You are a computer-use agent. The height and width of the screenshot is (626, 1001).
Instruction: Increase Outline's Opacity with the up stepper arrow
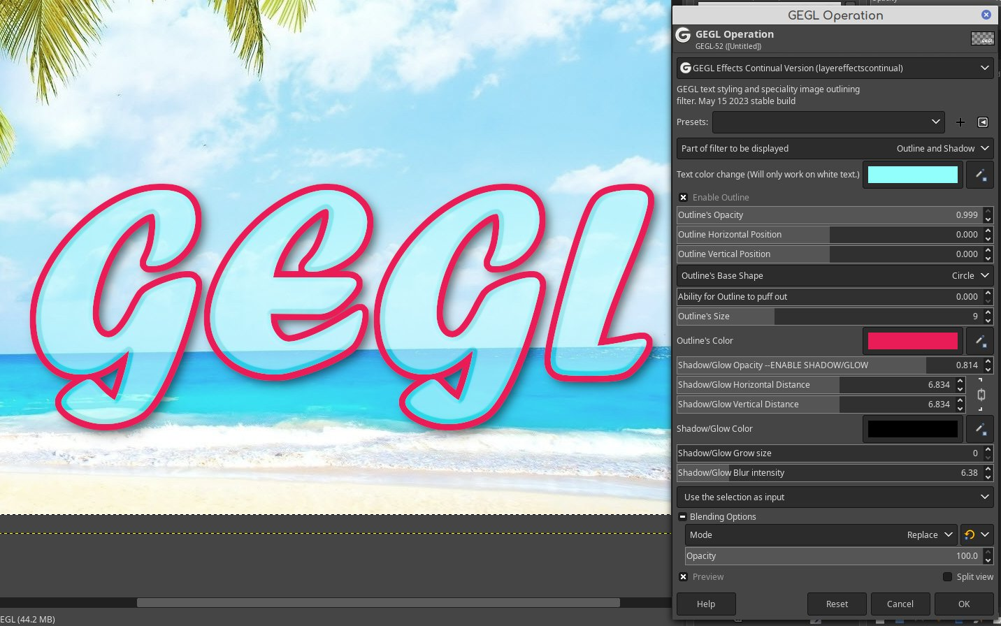pos(988,211)
